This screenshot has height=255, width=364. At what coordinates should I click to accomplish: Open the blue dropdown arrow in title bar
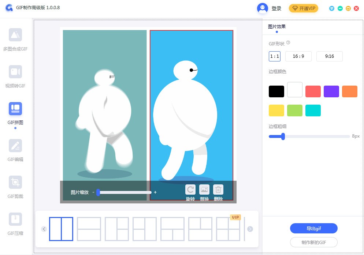click(331, 8)
